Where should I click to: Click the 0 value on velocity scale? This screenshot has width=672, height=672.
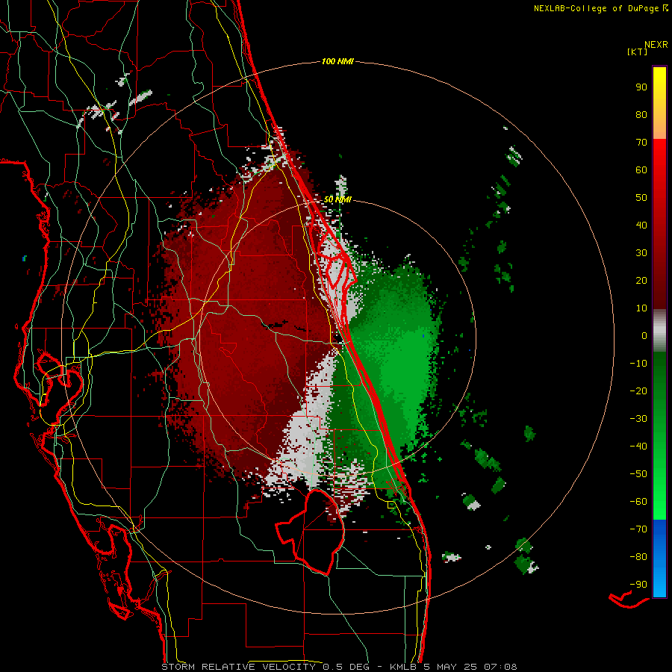pos(644,336)
